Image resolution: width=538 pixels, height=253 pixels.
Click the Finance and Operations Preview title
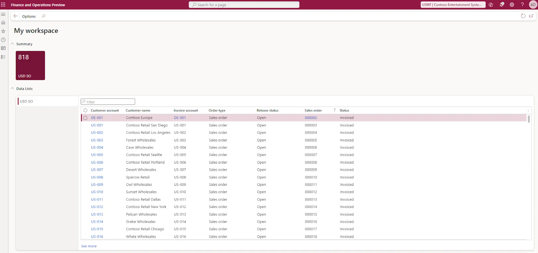click(x=38, y=5)
